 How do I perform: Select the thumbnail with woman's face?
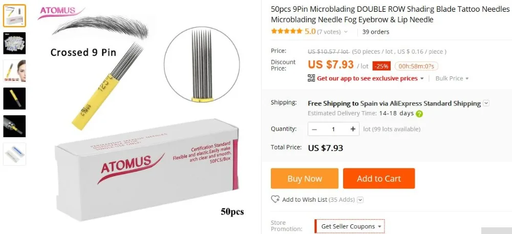pos(14,71)
